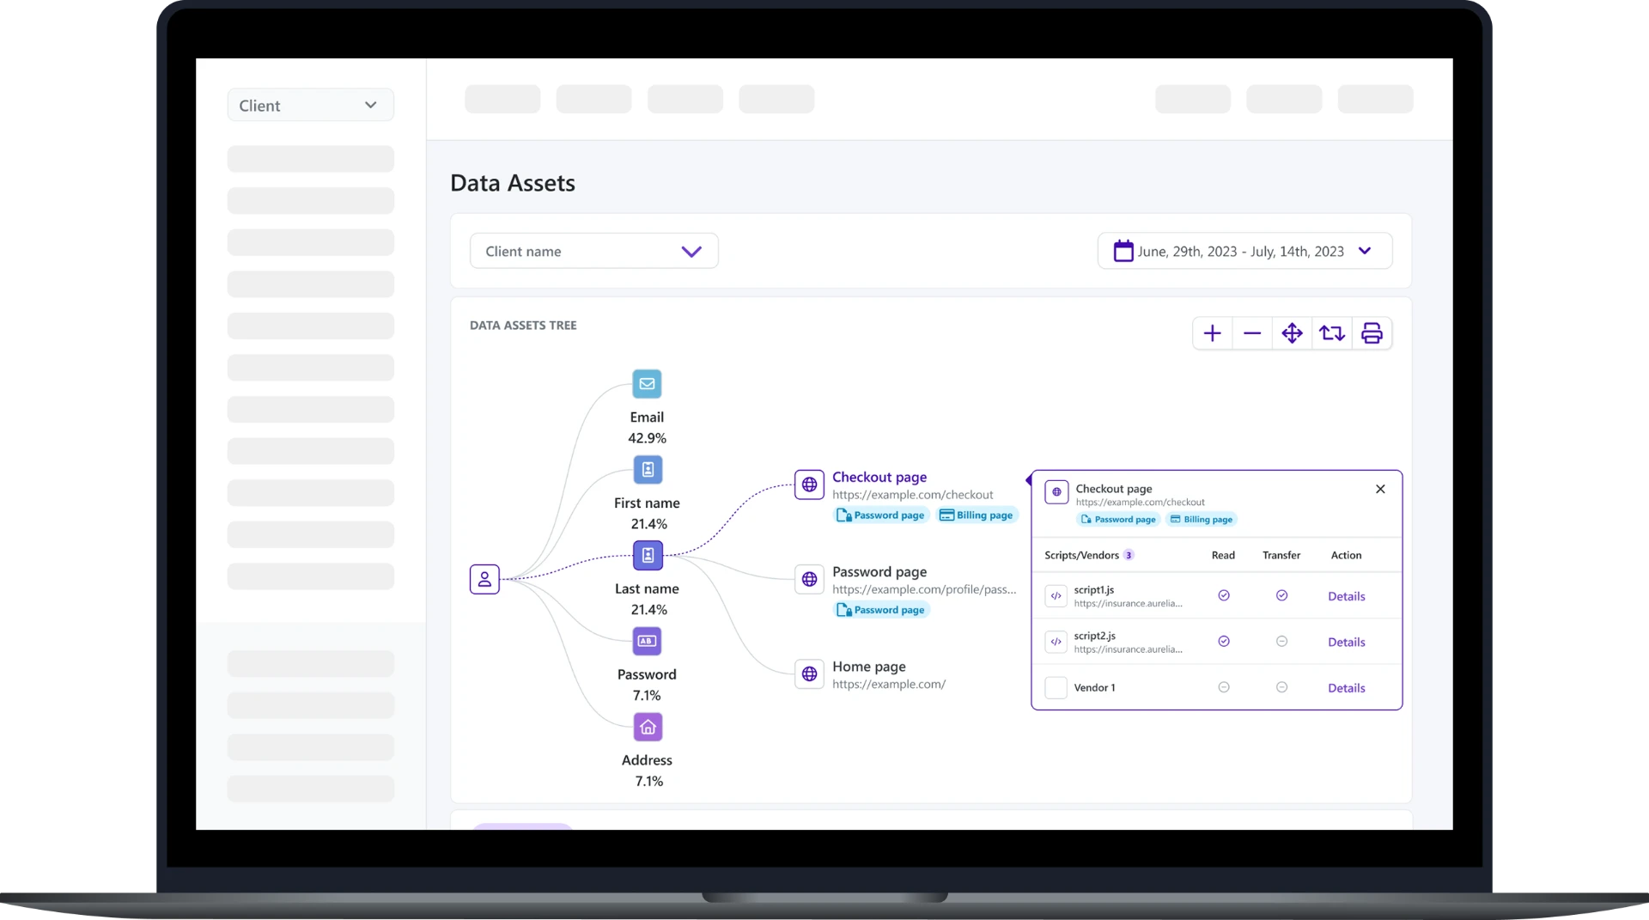1649x920 pixels.
Task: Open the Checkout page link in tree
Action: tap(879, 477)
